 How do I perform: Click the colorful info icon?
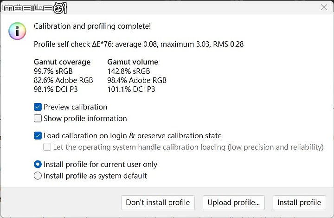point(17,31)
